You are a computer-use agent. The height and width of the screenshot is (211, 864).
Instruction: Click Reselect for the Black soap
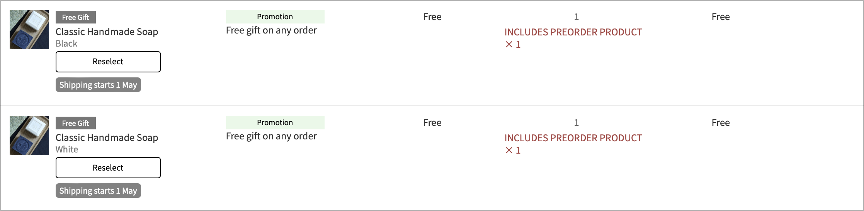pyautogui.click(x=108, y=62)
